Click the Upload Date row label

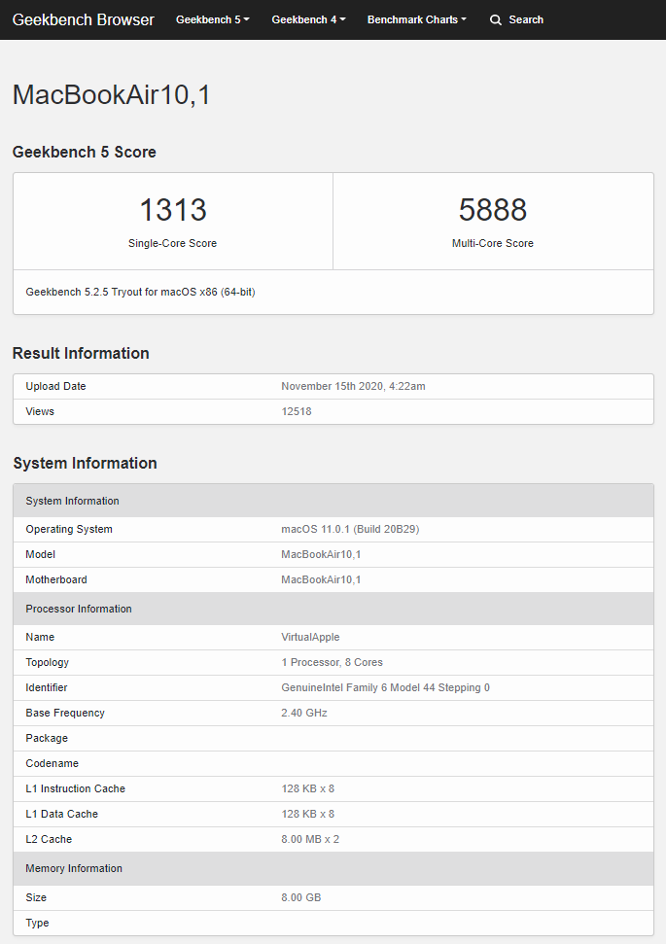click(55, 387)
